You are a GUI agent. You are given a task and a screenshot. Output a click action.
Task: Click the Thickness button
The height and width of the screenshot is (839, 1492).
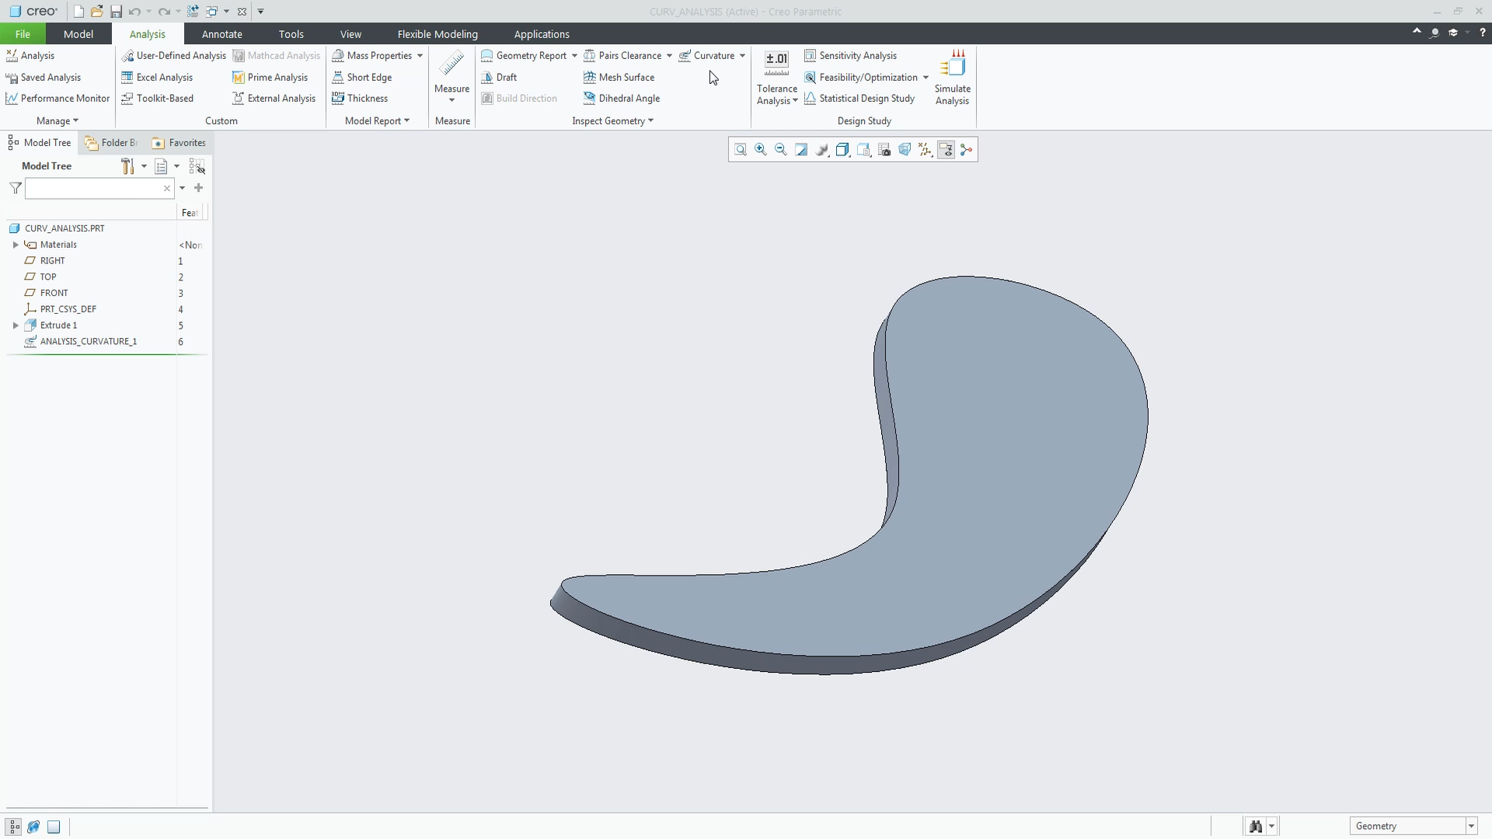pos(360,99)
